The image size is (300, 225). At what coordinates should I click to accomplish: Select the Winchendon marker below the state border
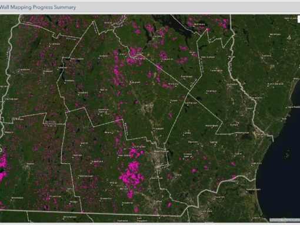(x=64, y=219)
